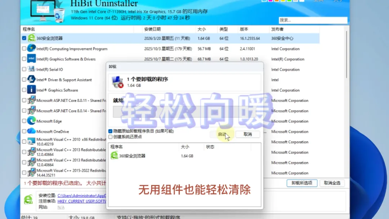
Task: Click the ASP.NET Core 8.0.14 installer icon
Action: (x=31, y=111)
